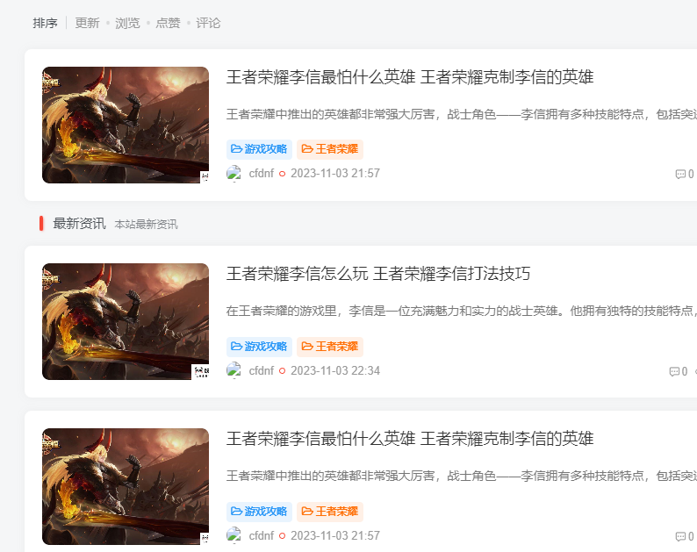The width and height of the screenshot is (697, 552).
Task: Sort articles by 更新
Action: (87, 23)
